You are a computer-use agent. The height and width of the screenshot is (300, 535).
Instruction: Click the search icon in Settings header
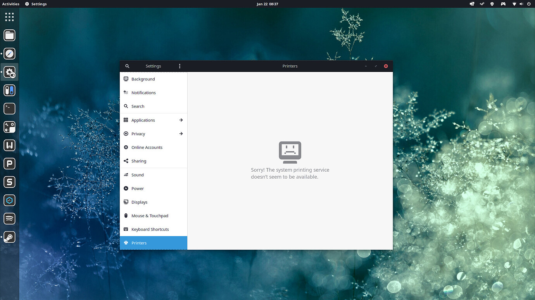point(127,66)
